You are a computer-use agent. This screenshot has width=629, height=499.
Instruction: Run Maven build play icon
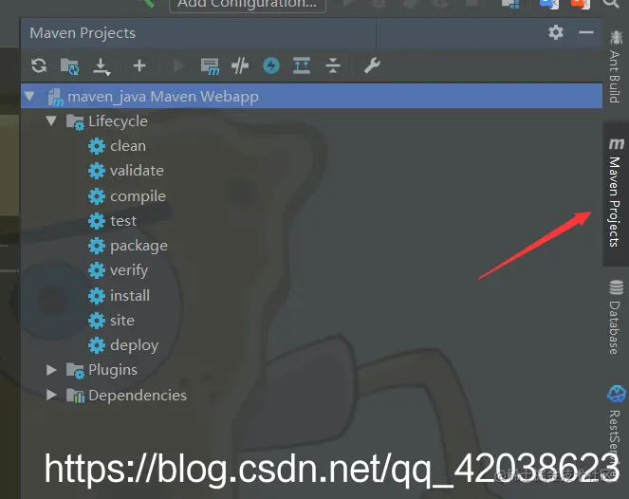coord(178,65)
